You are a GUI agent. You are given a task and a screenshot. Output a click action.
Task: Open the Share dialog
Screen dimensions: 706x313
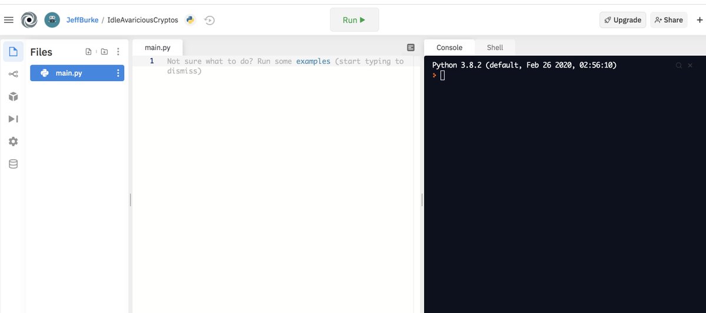[x=669, y=20]
